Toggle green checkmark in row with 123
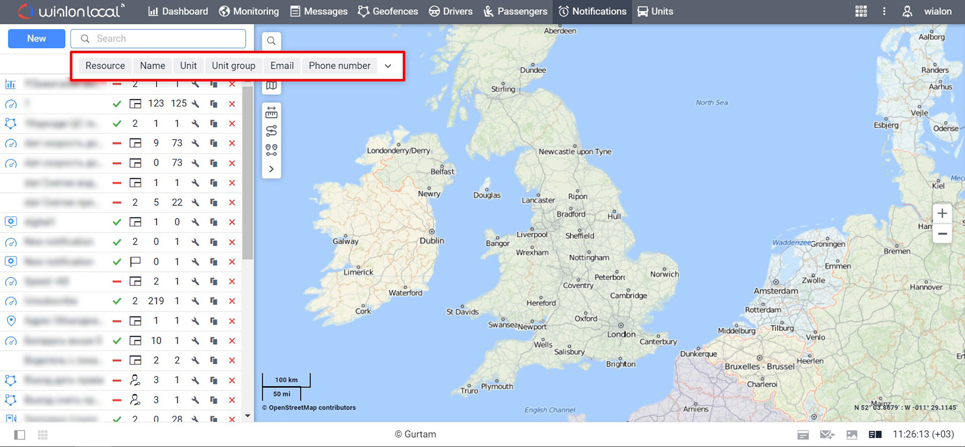This screenshot has height=447, width=965. tap(117, 104)
